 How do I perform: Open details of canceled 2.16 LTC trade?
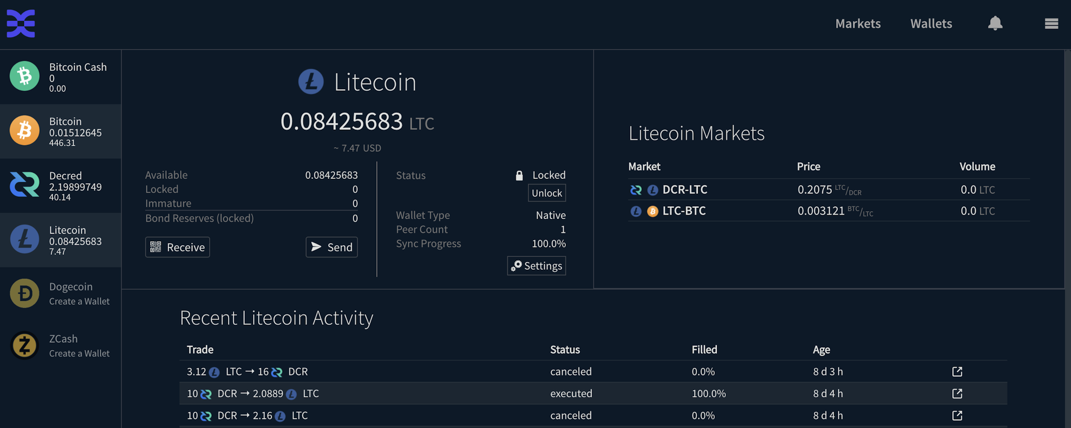pos(957,416)
